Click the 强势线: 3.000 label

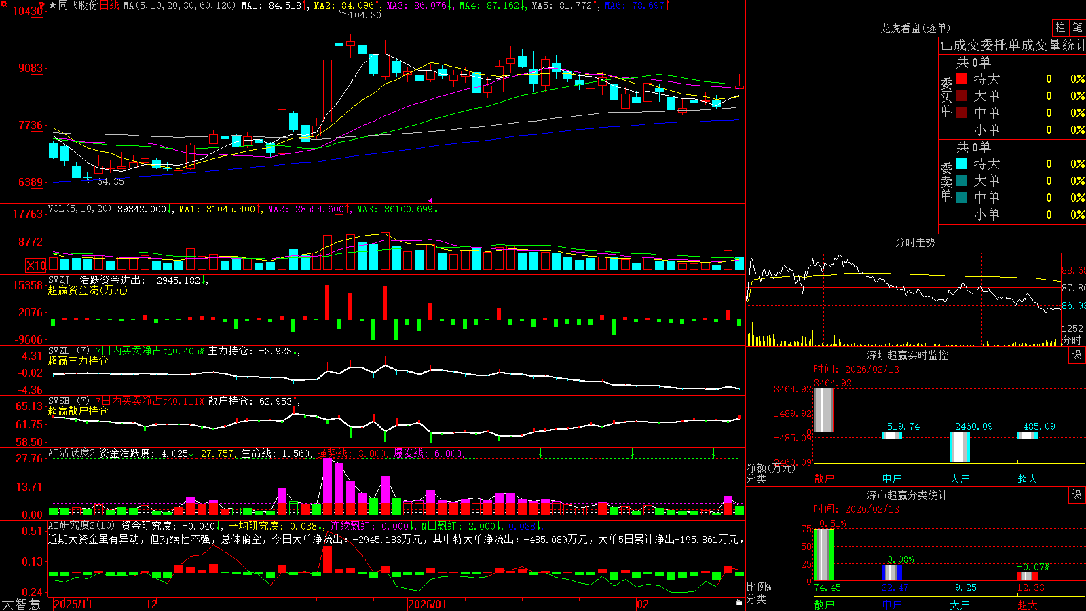pyautogui.click(x=352, y=453)
